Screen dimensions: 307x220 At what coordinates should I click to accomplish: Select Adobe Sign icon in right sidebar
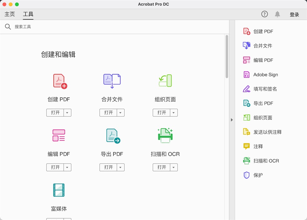(x=247, y=74)
